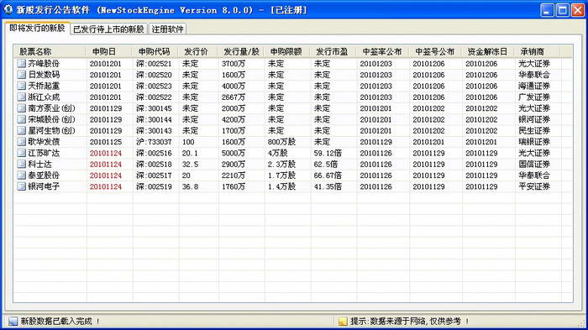Viewport: 588px width, 330px height.
Task: Click the 提示:数据来源于网络 hint text
Action: tap(410, 322)
